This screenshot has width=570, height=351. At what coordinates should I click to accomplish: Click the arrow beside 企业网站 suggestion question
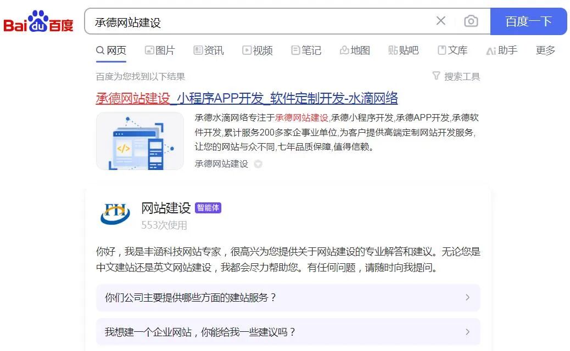pos(467,332)
